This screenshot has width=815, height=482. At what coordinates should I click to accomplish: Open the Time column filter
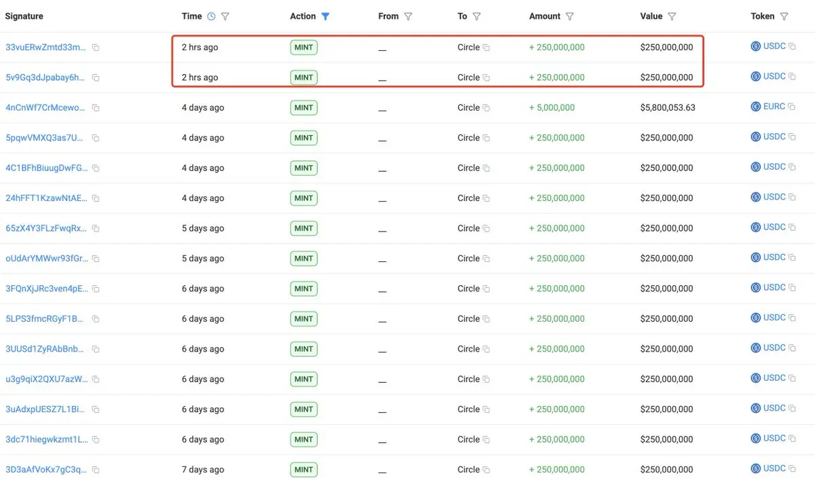click(x=225, y=16)
